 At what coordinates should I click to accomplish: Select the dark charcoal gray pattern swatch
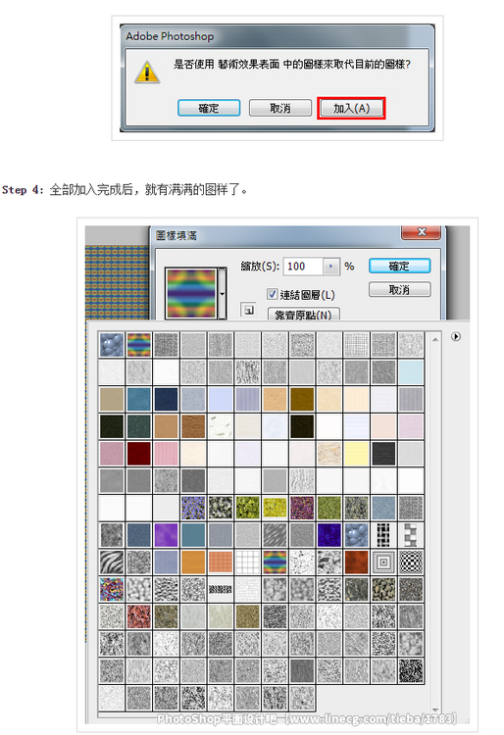[383, 454]
